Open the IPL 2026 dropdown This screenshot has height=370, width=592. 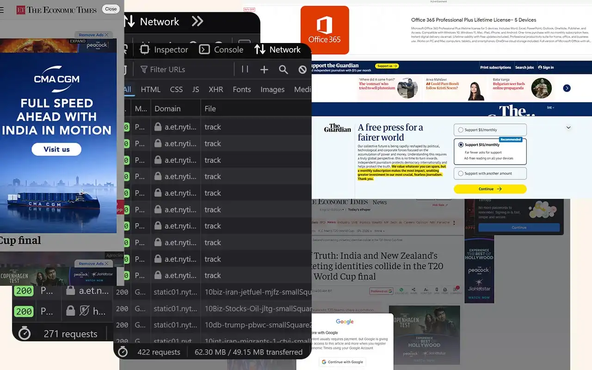tap(364, 231)
